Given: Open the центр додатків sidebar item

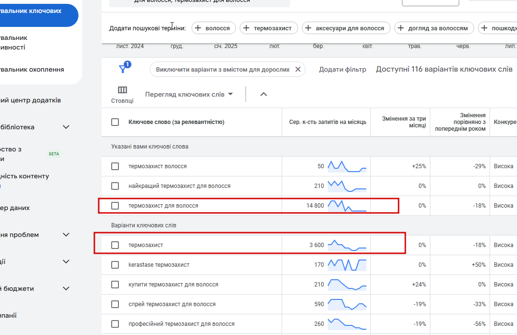Looking at the screenshot, I should tap(30, 100).
